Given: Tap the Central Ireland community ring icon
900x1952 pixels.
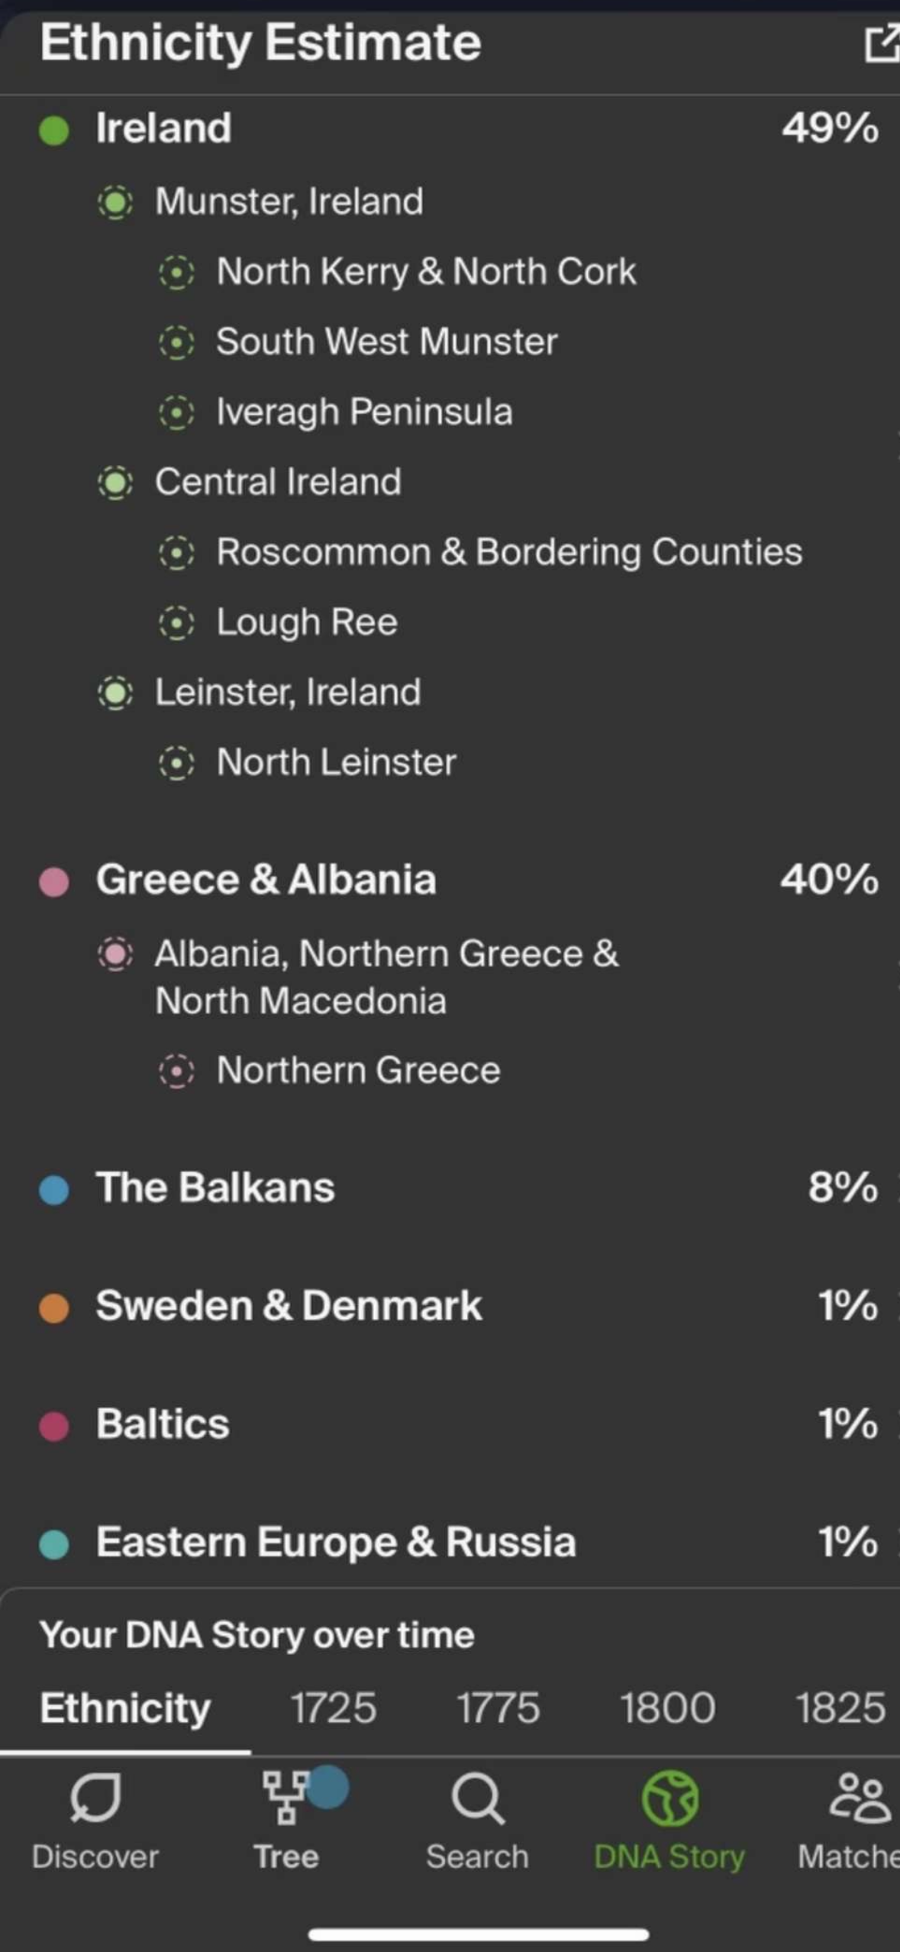Looking at the screenshot, I should 115,483.
